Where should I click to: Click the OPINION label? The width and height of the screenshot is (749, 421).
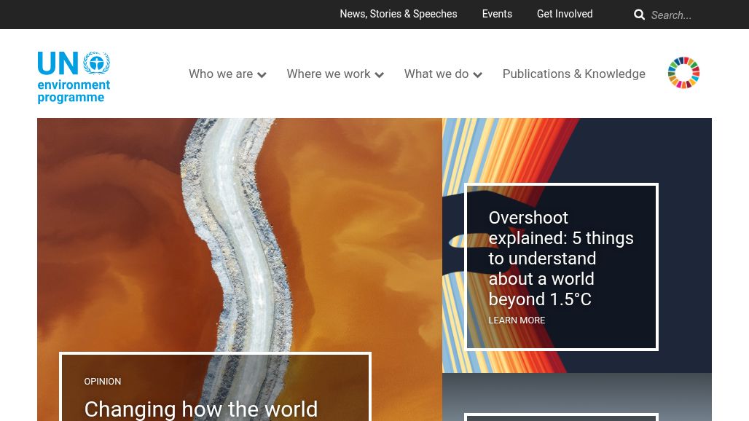click(x=103, y=382)
